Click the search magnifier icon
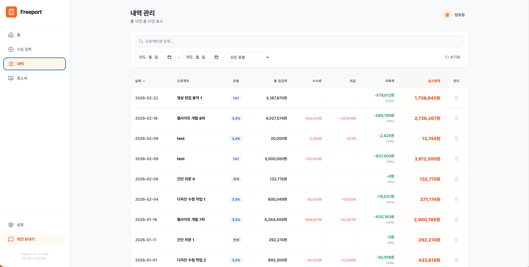The image size is (529, 267). (141, 41)
